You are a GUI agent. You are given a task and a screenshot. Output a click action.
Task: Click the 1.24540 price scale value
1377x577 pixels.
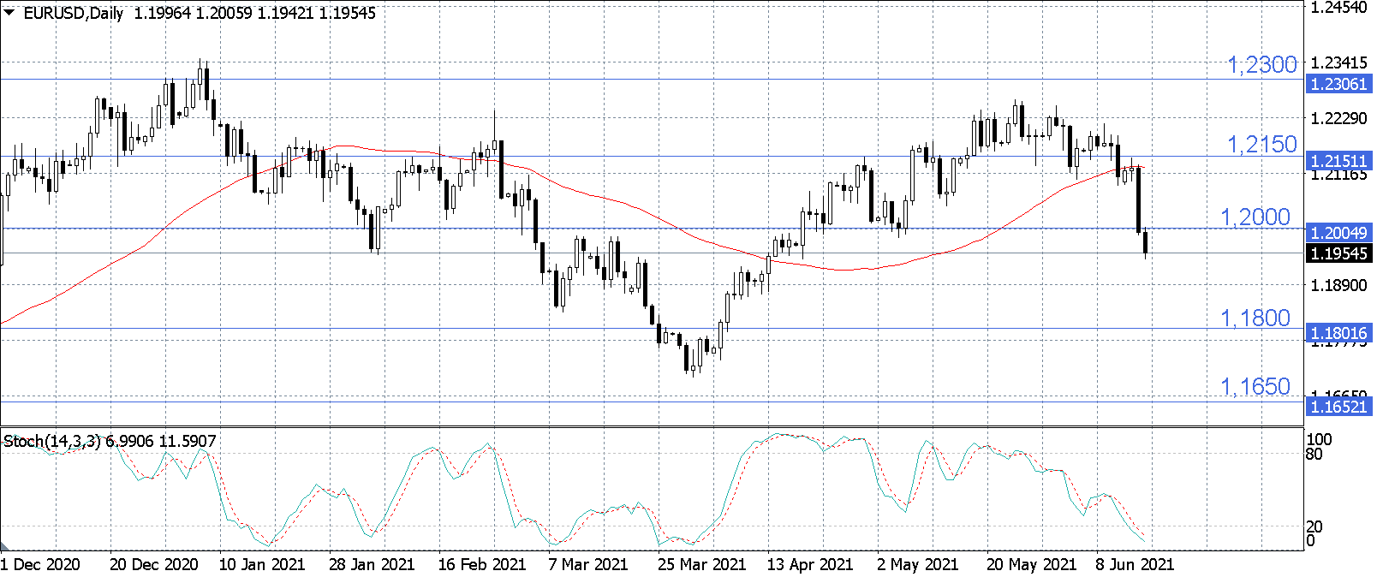[x=1339, y=7]
